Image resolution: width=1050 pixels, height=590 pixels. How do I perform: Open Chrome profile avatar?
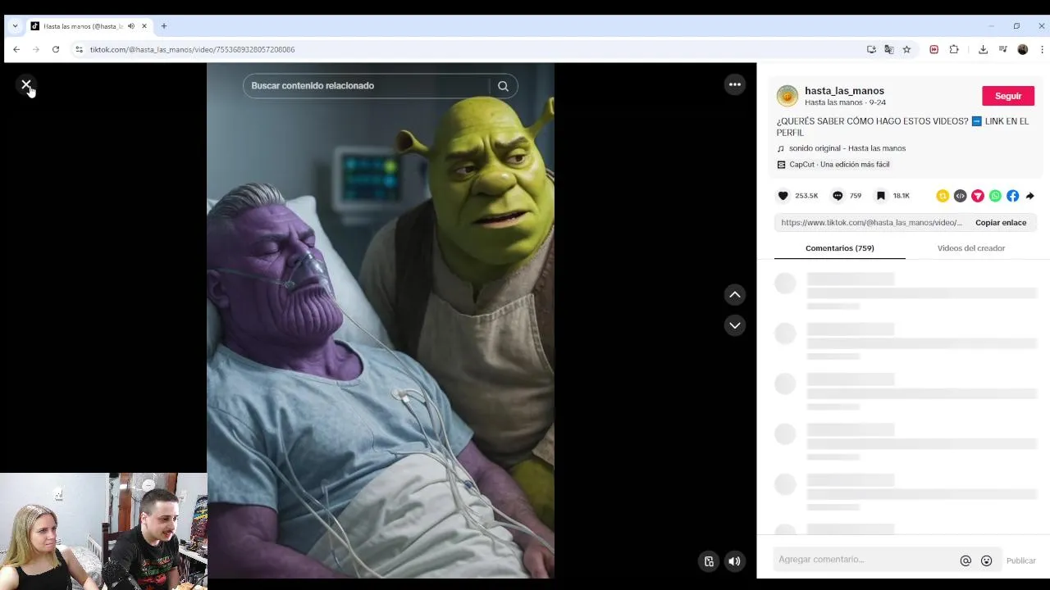pos(1023,49)
